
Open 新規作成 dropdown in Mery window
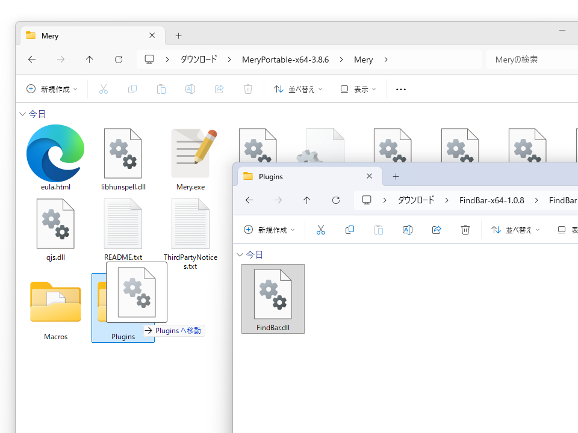pos(52,89)
